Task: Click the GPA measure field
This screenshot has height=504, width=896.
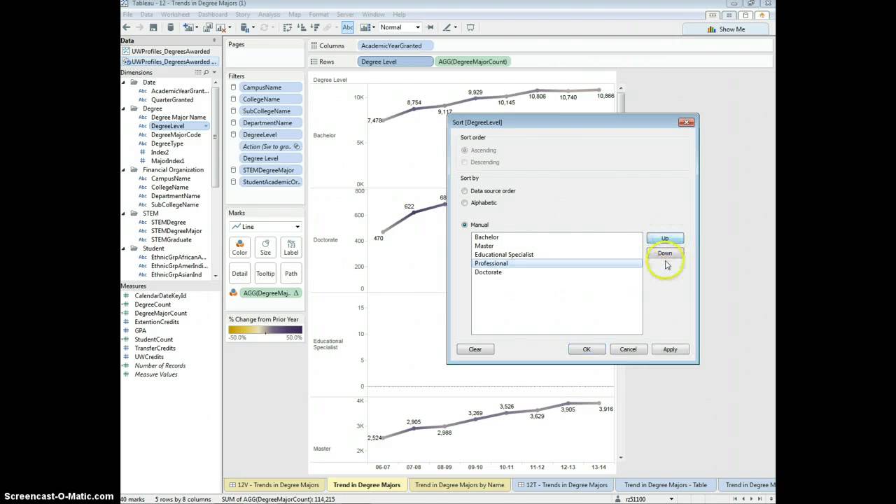Action: coord(141,330)
